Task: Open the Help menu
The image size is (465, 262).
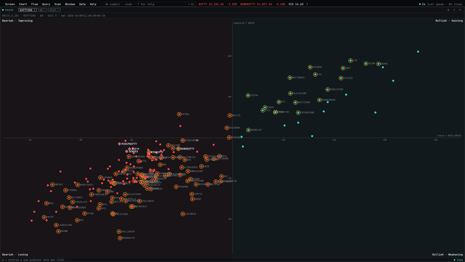Action: [x=93, y=4]
